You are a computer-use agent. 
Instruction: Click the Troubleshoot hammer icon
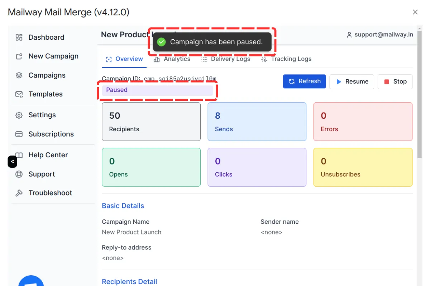point(19,193)
